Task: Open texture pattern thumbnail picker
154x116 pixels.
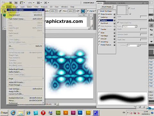Action: click(122, 10)
